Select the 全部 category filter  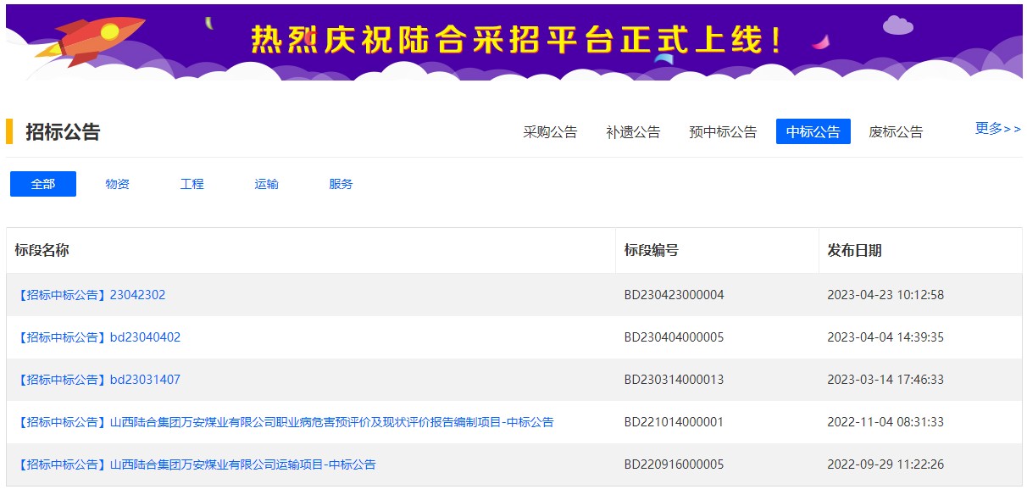pyautogui.click(x=42, y=183)
